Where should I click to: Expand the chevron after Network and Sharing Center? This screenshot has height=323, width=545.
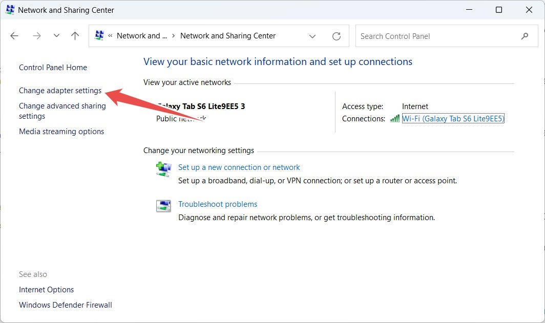pyautogui.click(x=312, y=36)
